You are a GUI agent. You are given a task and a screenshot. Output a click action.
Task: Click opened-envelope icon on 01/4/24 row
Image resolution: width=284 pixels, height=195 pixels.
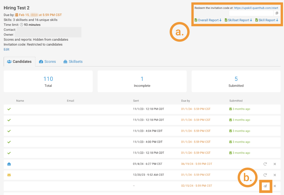click(9, 164)
